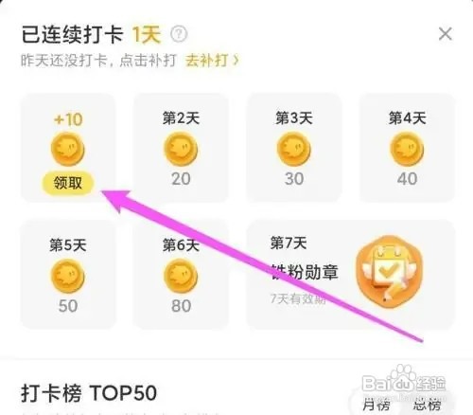Viewport: 473px width, 415px height.
Task: Select the 第7天 铁粉勋章 reward card
Action: pyautogui.click(x=350, y=274)
